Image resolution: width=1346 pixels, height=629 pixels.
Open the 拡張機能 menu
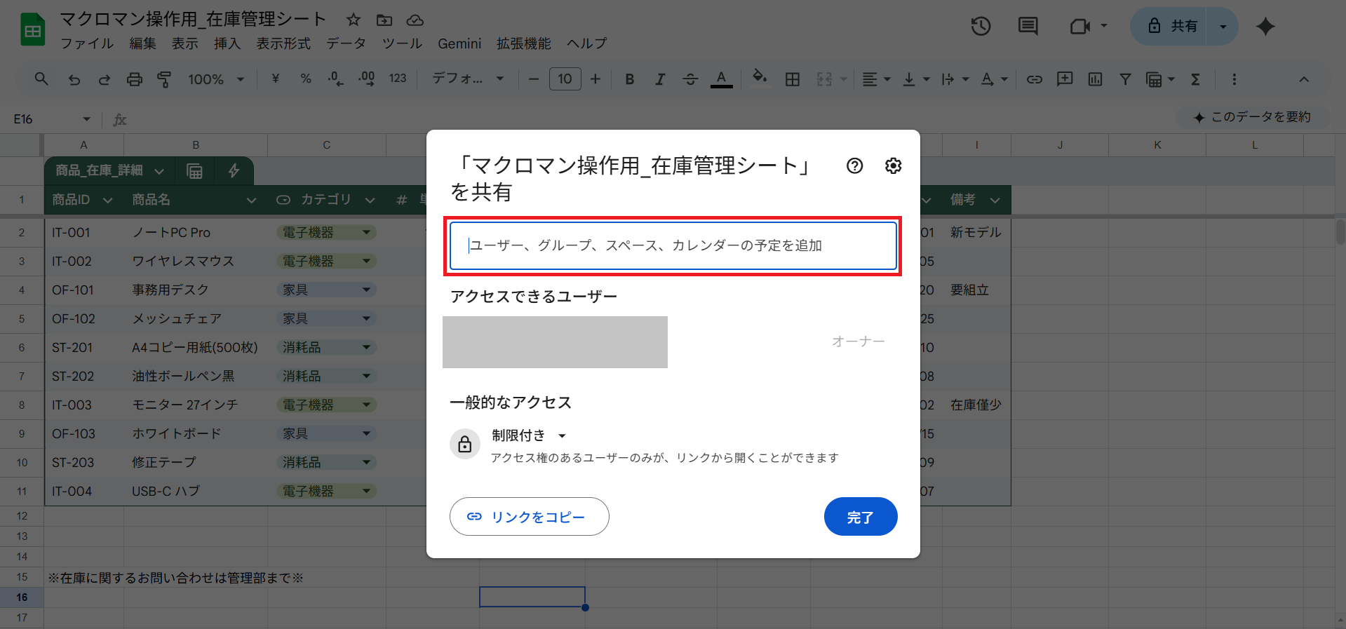[x=523, y=43]
